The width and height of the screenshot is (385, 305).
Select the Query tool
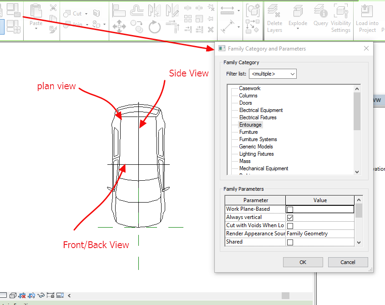point(320,16)
